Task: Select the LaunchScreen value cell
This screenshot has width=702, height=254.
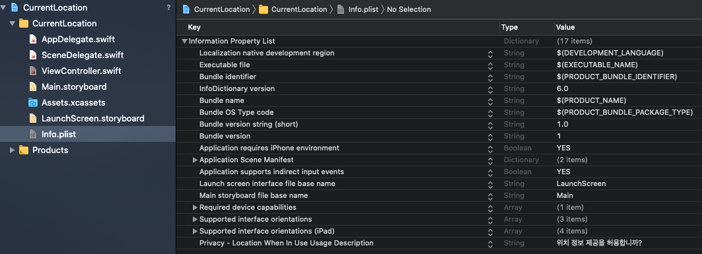Action: (581, 184)
